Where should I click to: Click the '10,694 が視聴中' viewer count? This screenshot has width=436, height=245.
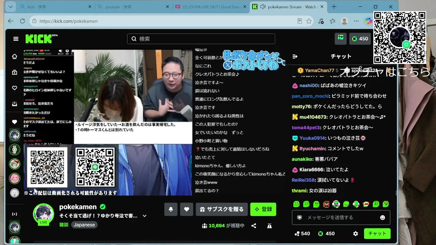click(x=223, y=226)
